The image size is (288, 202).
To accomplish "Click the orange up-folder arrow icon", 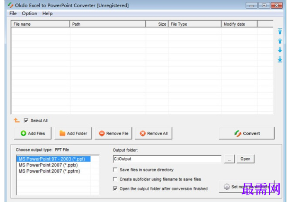I will [x=17, y=120].
